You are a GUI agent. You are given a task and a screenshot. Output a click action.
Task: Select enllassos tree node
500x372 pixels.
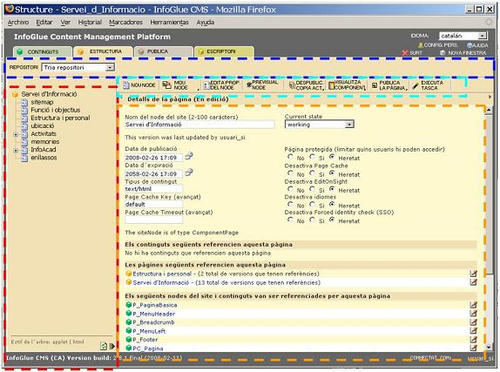click(44, 158)
